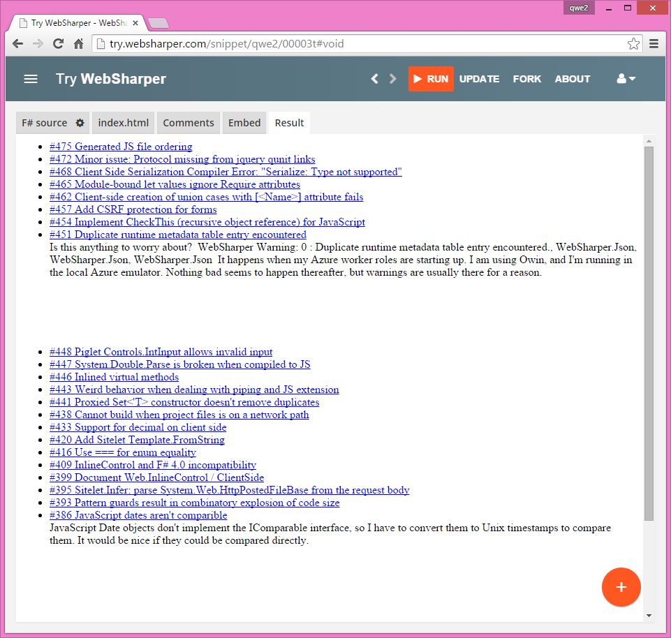
Task: Fork the snippet via FORK
Action: [x=526, y=79]
